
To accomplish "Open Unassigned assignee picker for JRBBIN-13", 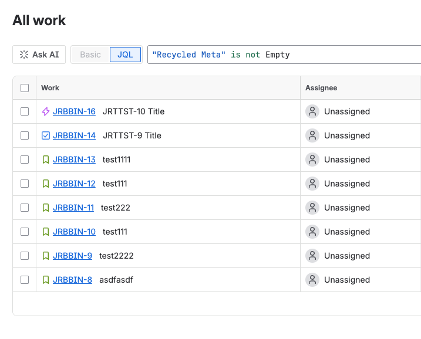I will [346, 160].
